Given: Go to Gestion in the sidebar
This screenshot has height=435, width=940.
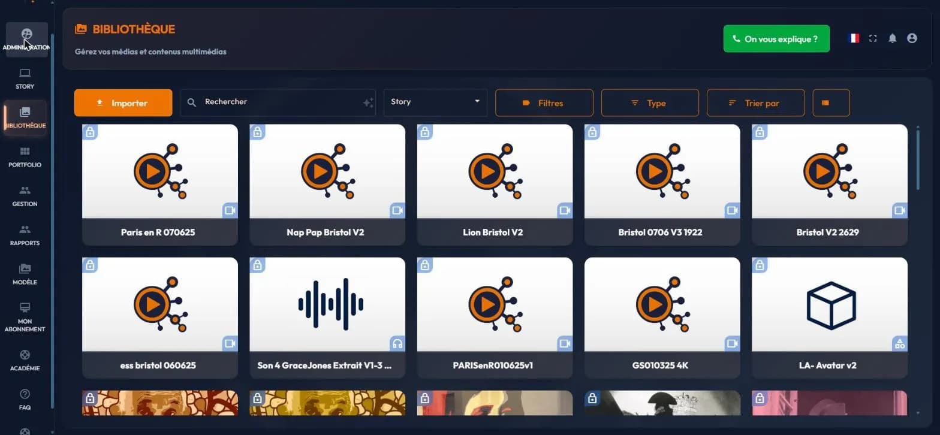Looking at the screenshot, I should [25, 196].
